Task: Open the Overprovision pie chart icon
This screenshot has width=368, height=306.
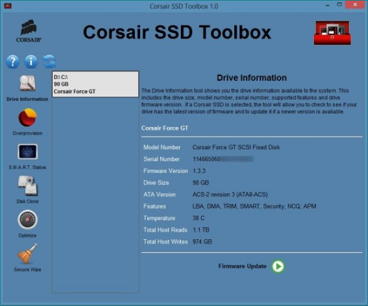Action: 28,117
